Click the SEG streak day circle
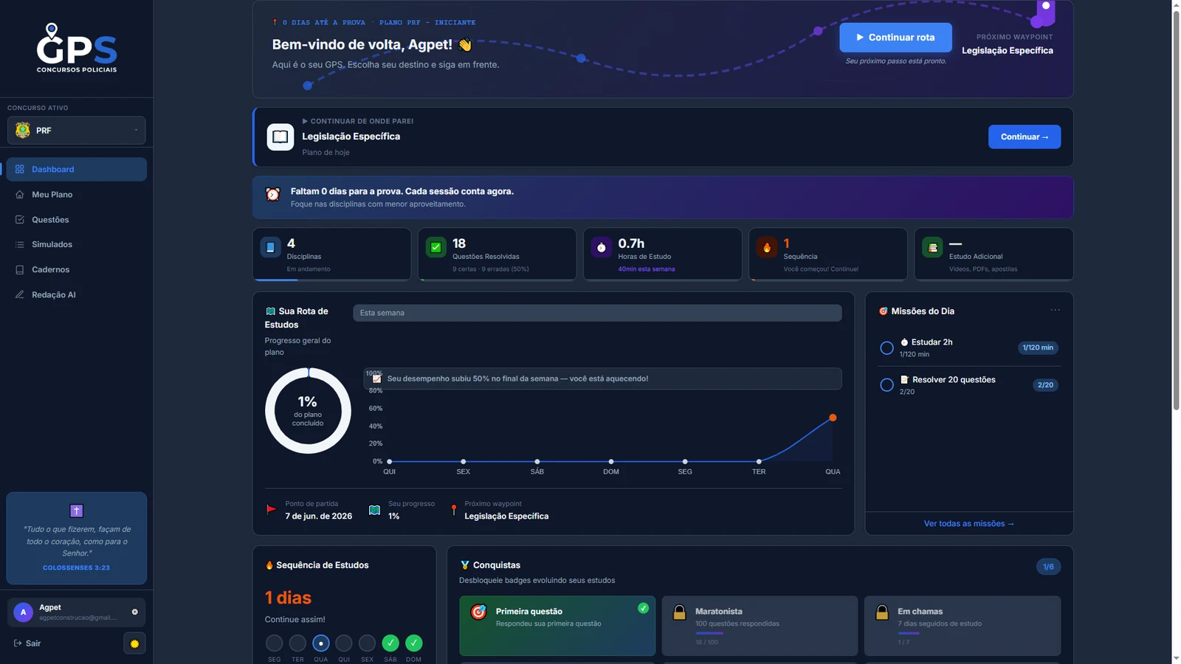Viewport: 1181px width, 664px height. (x=274, y=643)
